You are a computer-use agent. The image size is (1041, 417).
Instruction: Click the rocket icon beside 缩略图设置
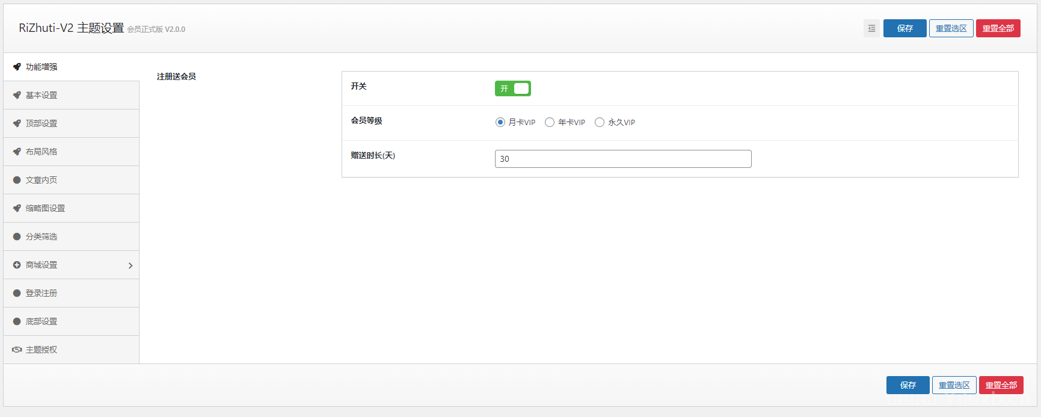[17, 208]
